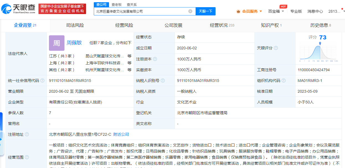This screenshot has height=168, width=345.
Task: Open the 公司发展 tab
Action: pos(173,25)
